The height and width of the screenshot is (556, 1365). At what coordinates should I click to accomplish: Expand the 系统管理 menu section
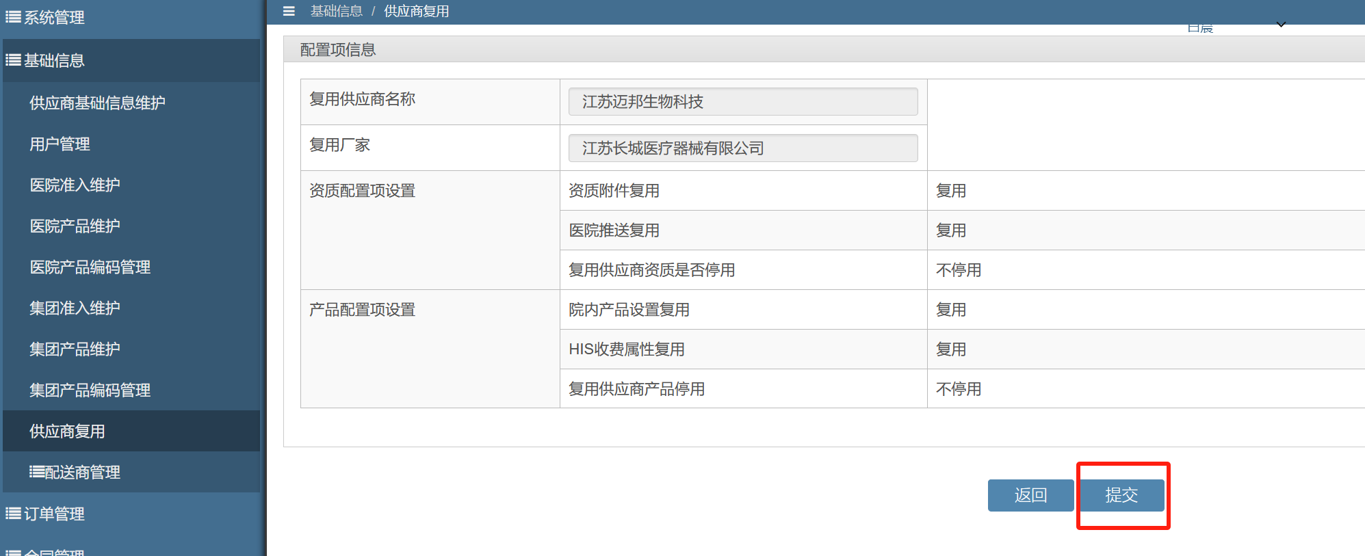coord(131,18)
